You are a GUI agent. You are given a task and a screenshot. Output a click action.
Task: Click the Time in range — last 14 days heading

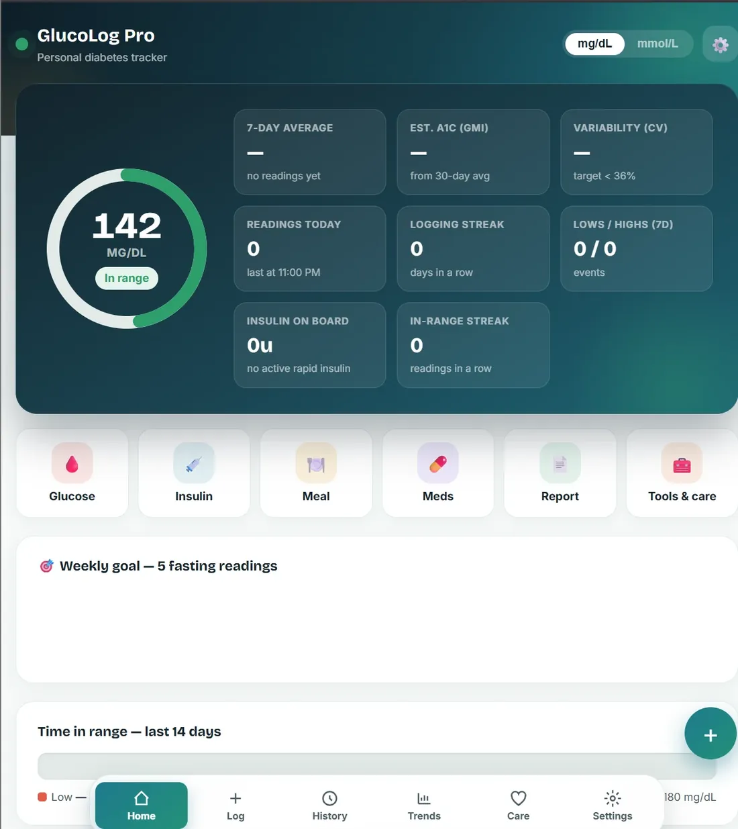(x=129, y=732)
